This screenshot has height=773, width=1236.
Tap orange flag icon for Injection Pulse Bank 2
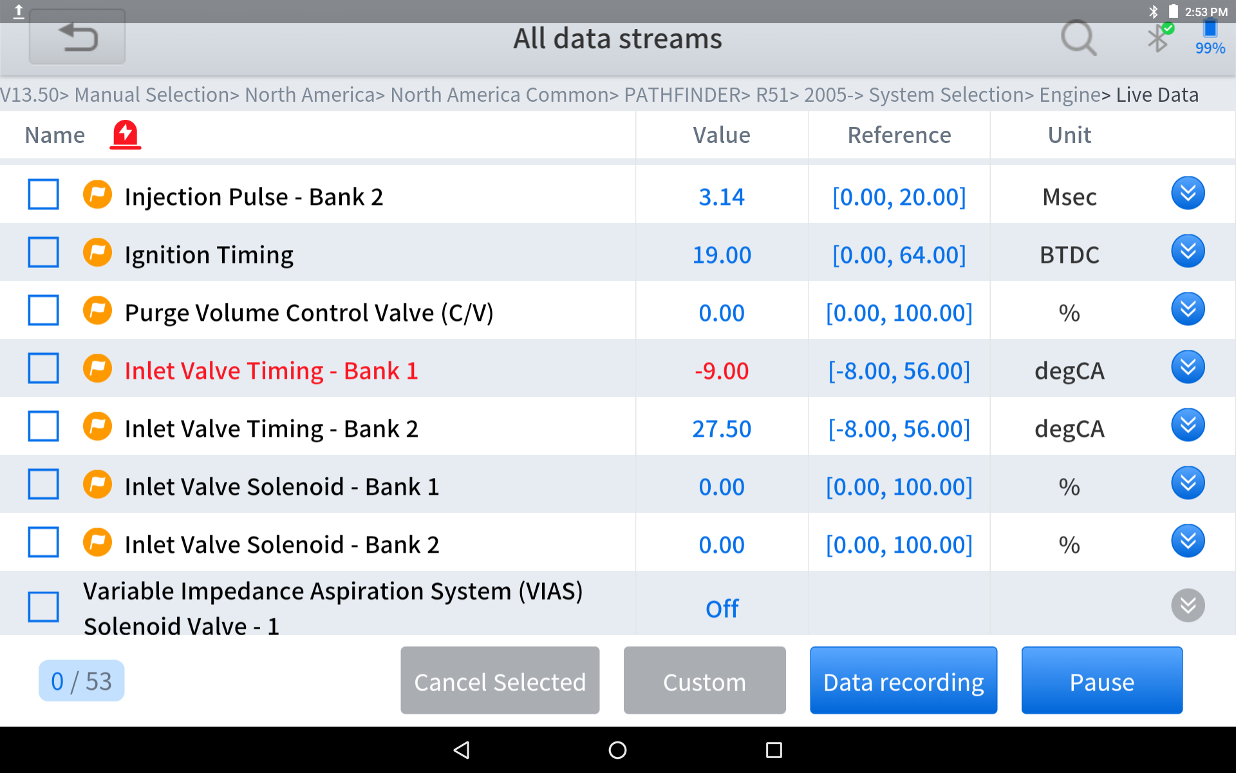coord(97,195)
